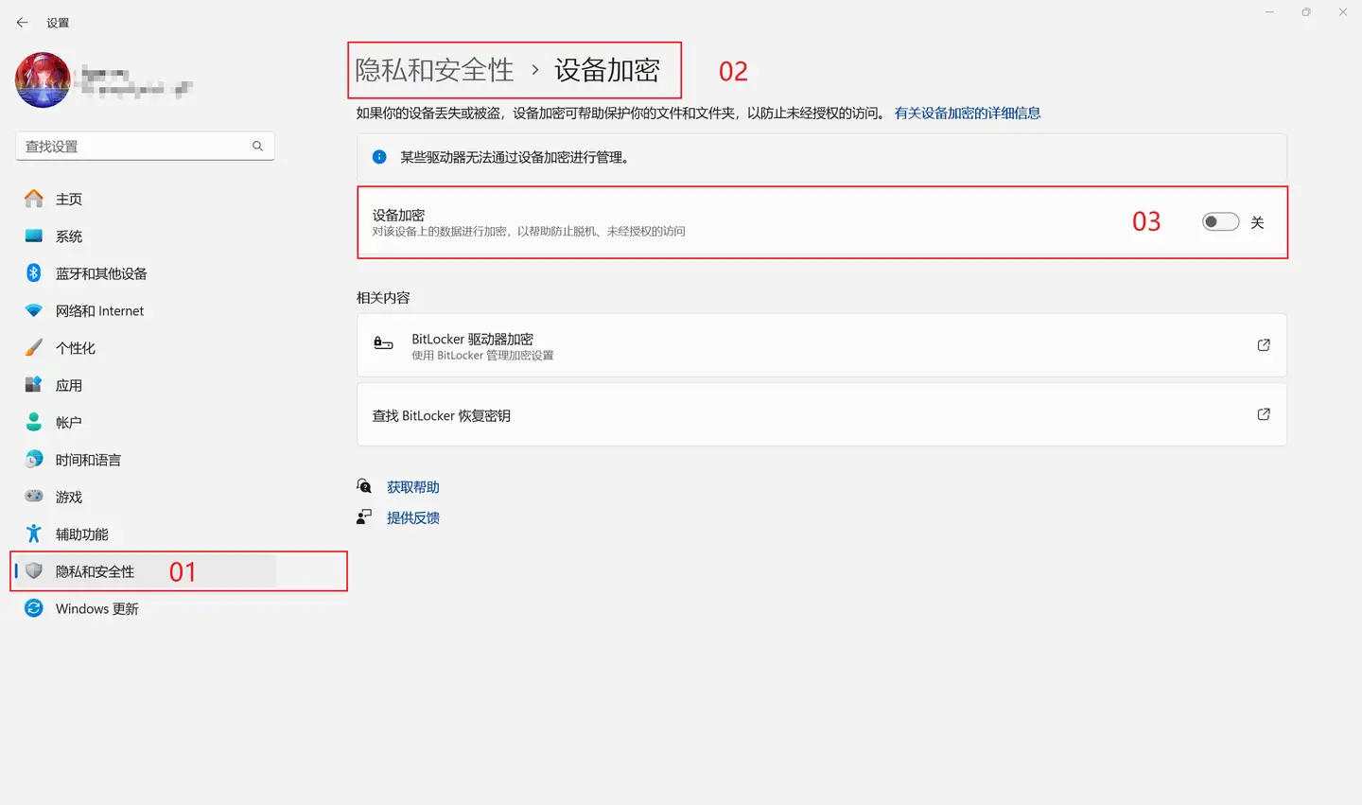Open 游戏 settings section
The width and height of the screenshot is (1362, 805).
(145, 497)
